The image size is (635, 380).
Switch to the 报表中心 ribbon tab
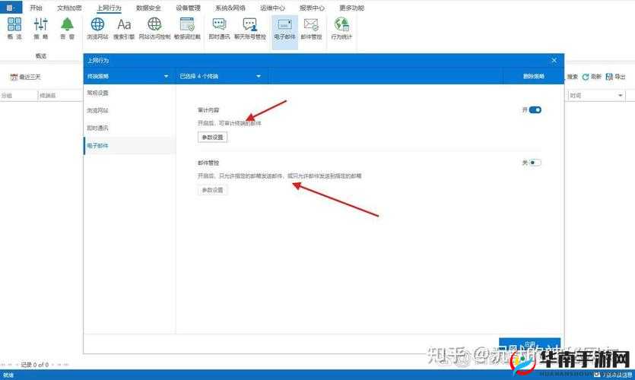(312, 8)
